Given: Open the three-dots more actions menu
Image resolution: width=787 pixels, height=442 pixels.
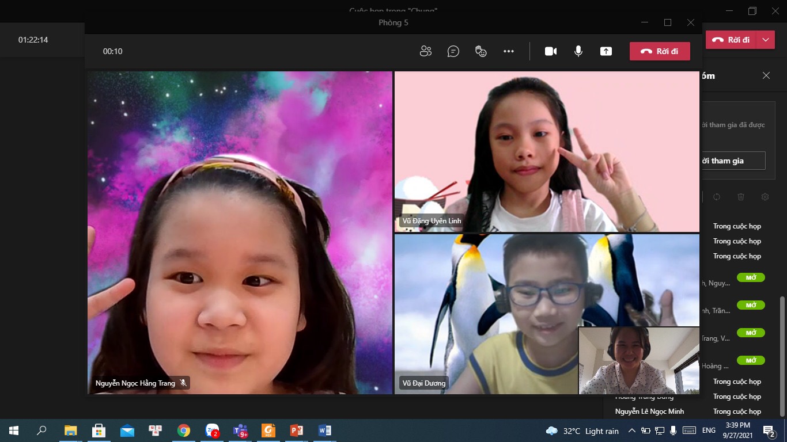Looking at the screenshot, I should tap(509, 51).
